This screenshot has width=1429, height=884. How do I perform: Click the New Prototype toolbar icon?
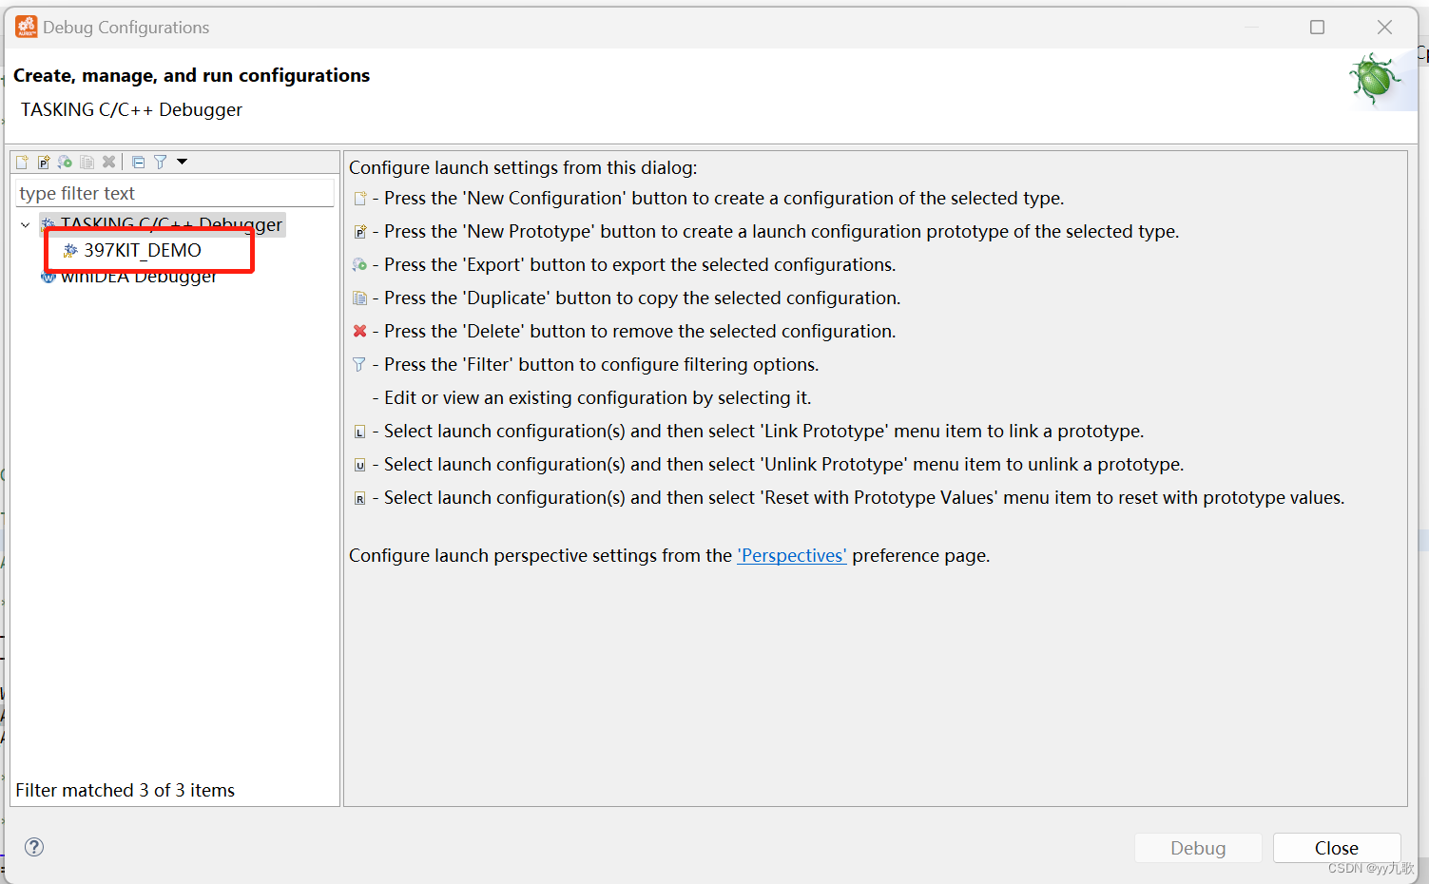pos(44,162)
